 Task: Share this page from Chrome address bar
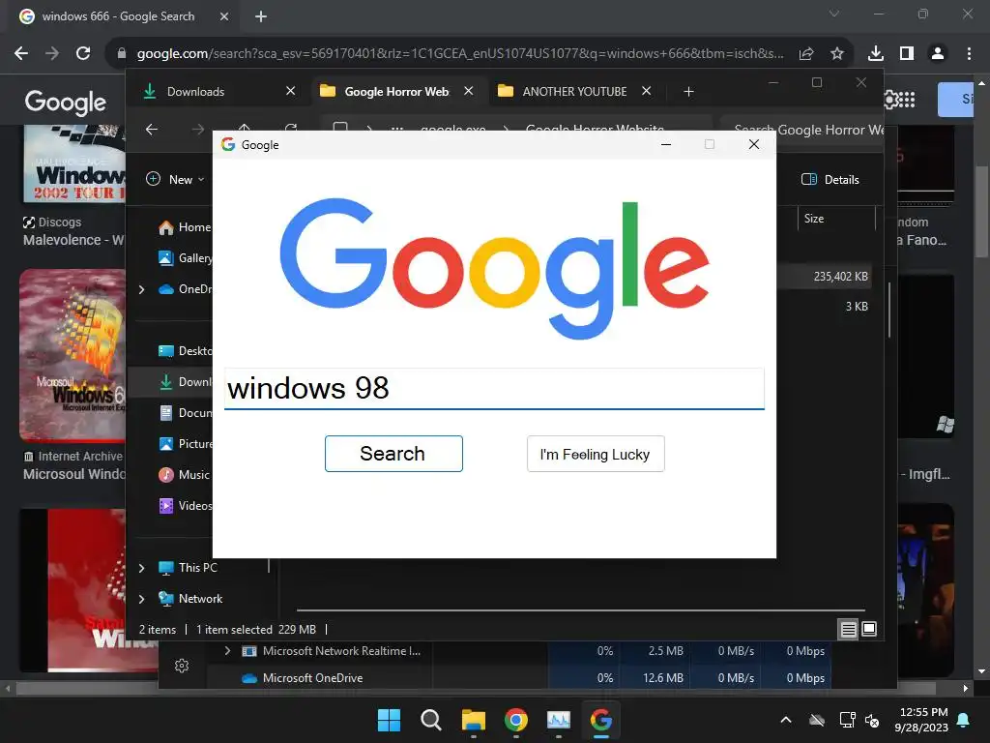[x=806, y=54]
